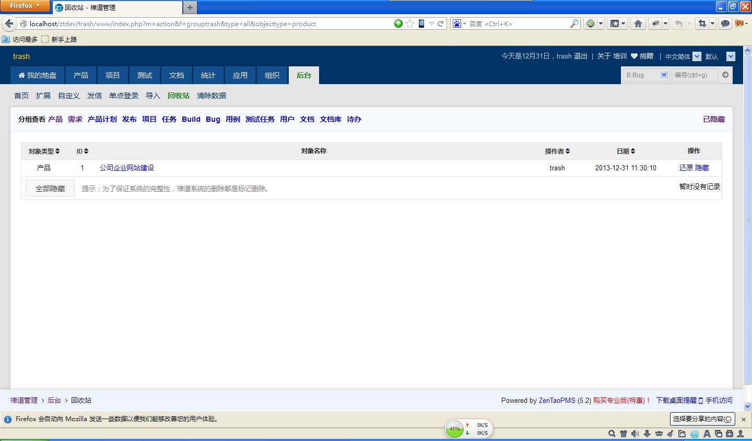Click the green go arrow in address bar
Viewport: 752px width, 441px height.
click(x=398, y=24)
